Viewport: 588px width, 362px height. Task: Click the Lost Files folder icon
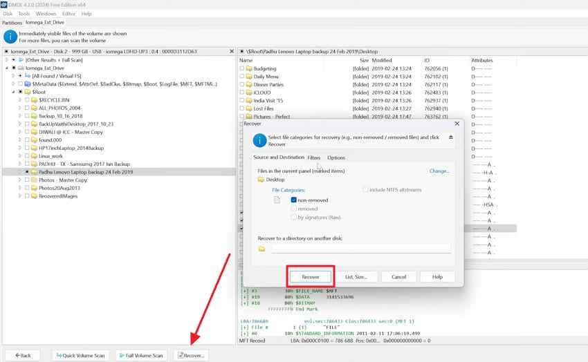pos(249,108)
